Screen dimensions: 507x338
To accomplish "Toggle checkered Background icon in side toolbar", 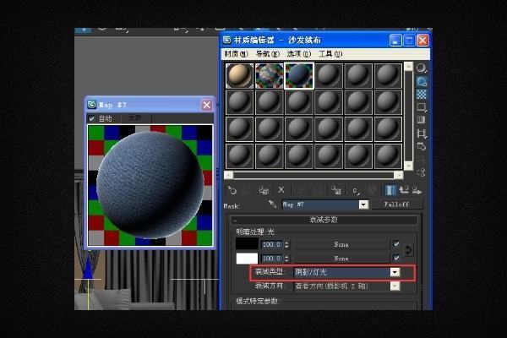I will point(421,95).
